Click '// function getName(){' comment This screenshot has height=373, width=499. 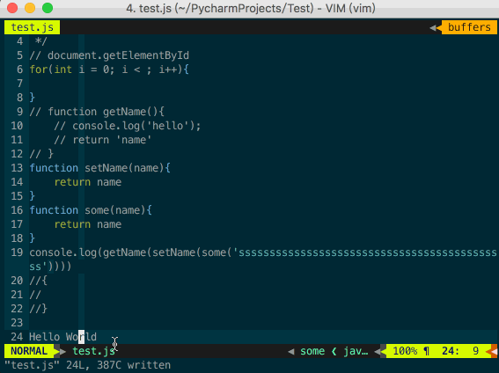(97, 112)
